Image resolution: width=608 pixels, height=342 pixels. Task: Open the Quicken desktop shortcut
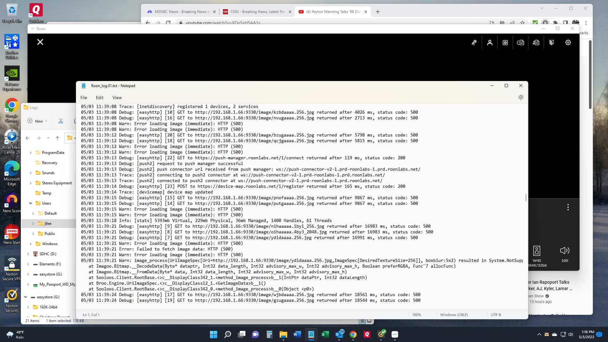(x=36, y=13)
